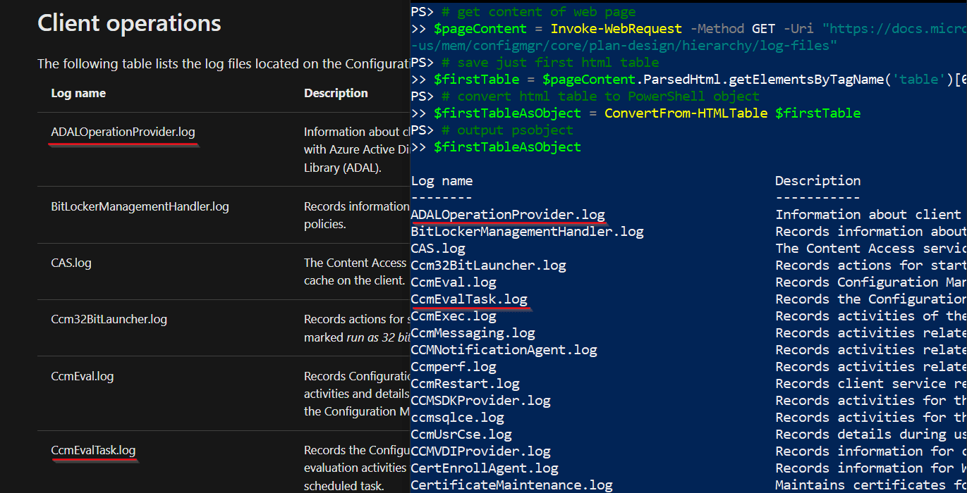967x493 pixels.
Task: Click the CAS.log row in the web page table
Action: 71,263
